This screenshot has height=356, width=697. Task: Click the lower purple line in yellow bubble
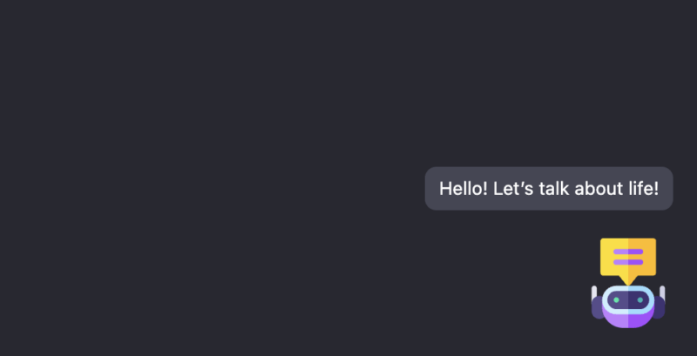628,261
